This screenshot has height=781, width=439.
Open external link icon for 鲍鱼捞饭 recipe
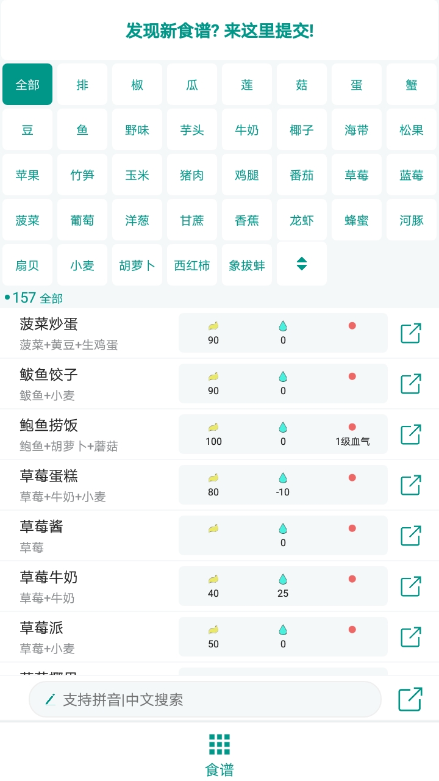pyautogui.click(x=410, y=434)
